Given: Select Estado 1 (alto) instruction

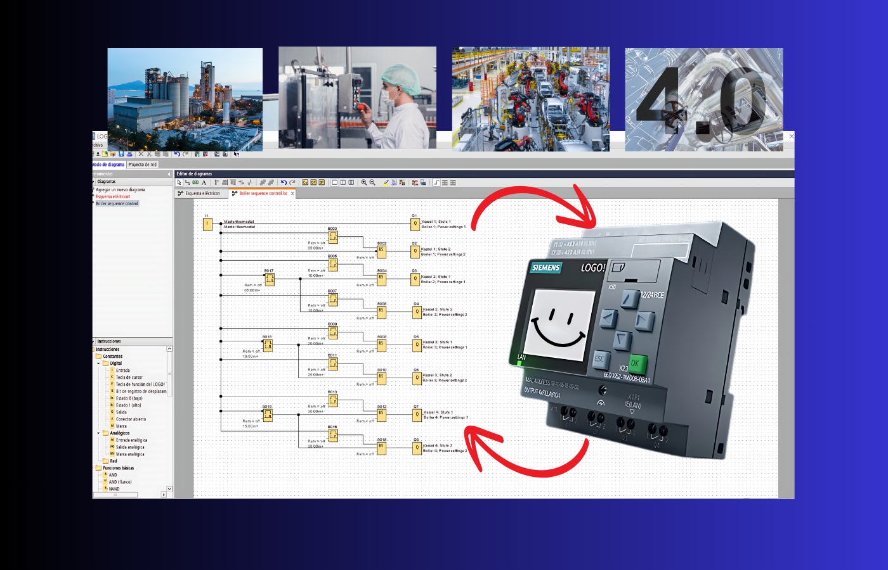Looking at the screenshot, I should coord(128,405).
